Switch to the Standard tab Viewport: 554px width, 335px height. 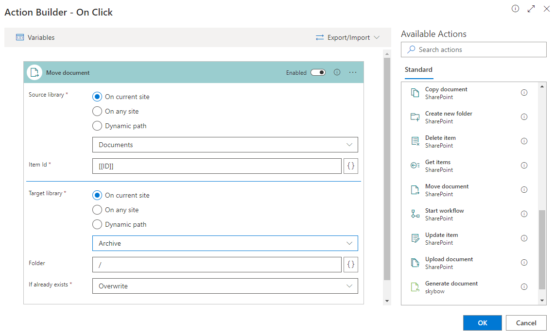419,69
